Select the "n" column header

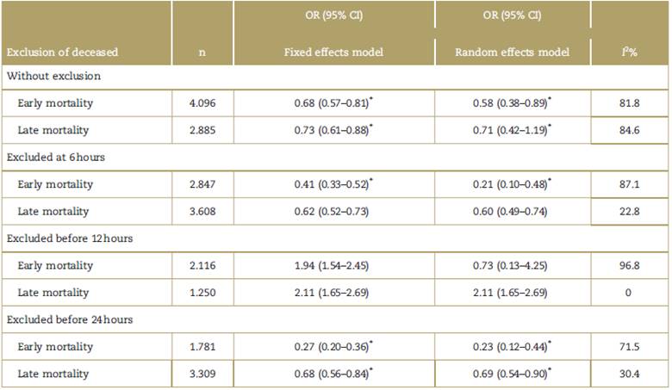pos(201,53)
